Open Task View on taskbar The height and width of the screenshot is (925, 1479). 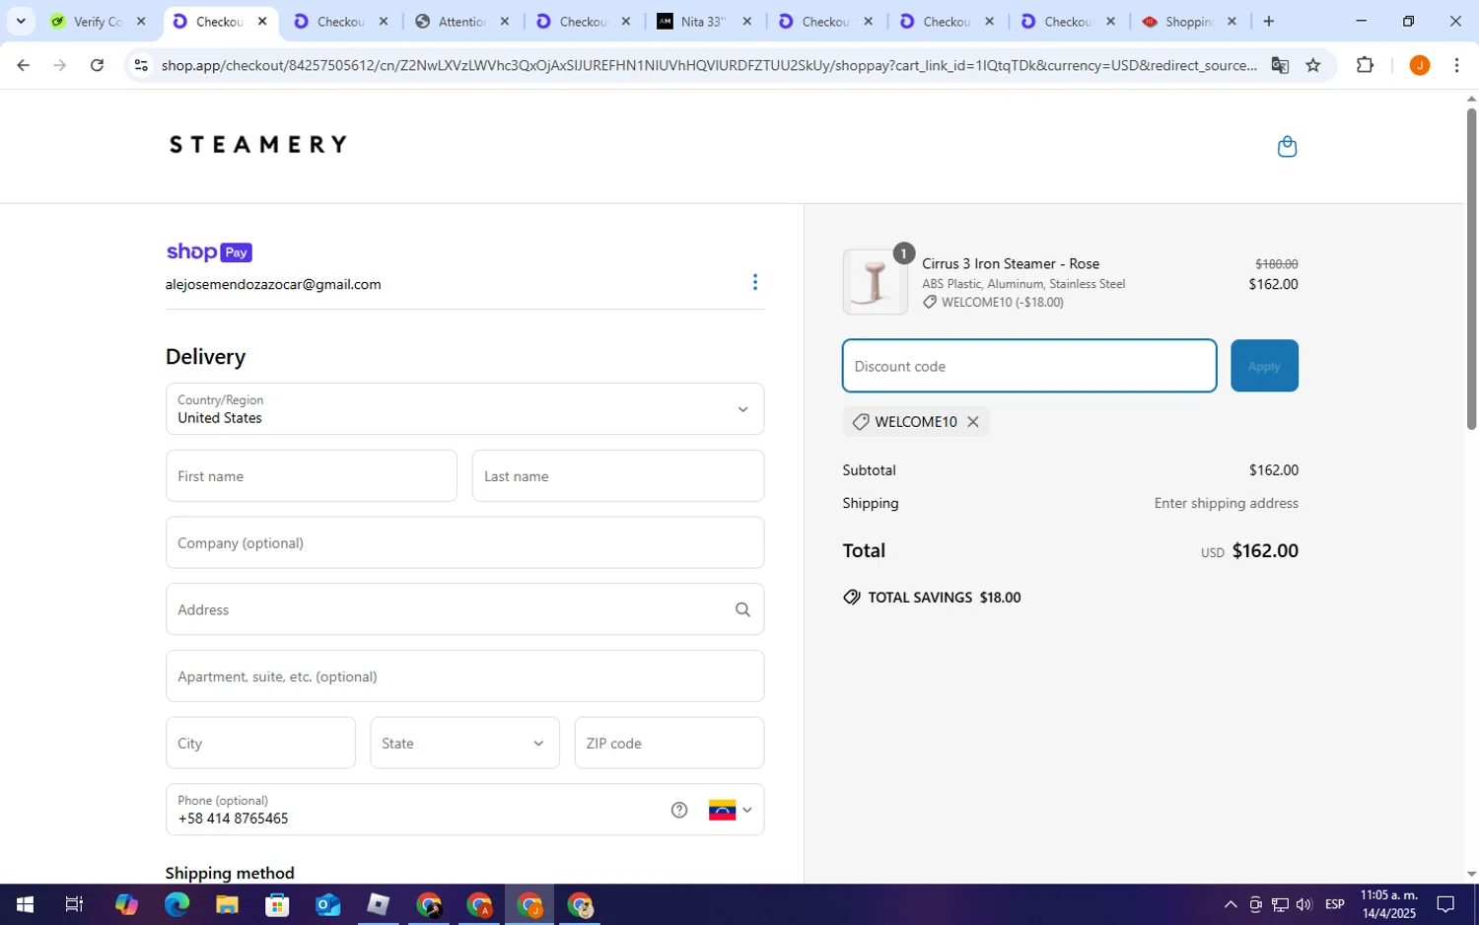click(x=75, y=904)
